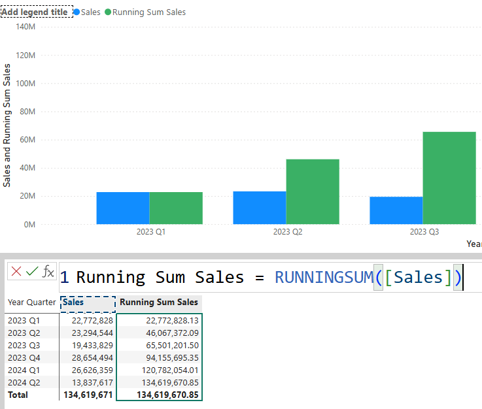
Task: Click the Add legend title box
Action: coord(37,12)
